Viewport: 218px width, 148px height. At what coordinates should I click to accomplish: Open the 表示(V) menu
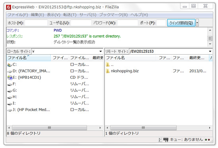pos(54,15)
